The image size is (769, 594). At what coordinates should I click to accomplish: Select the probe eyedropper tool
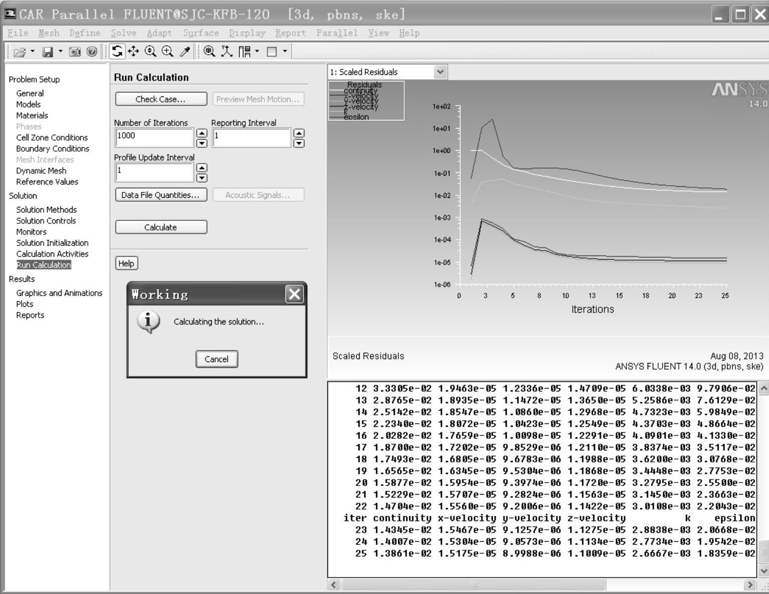(x=185, y=51)
